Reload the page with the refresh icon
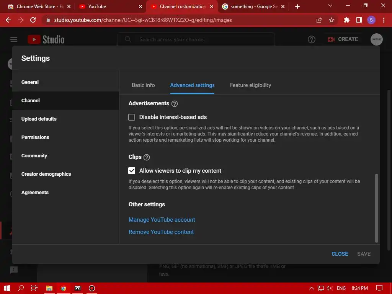Image resolution: width=392 pixels, height=294 pixels. (x=33, y=20)
